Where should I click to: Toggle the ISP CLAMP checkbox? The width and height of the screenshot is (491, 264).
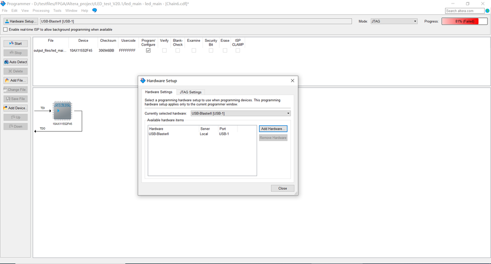238,51
